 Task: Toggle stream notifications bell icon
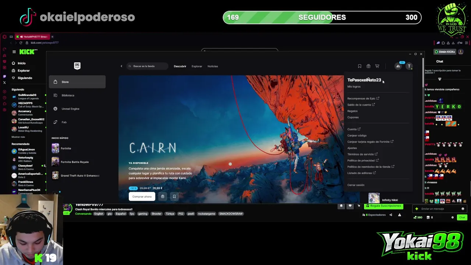pyautogui.click(x=341, y=206)
